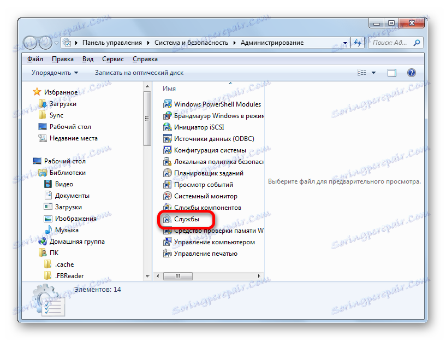
Task: Click the Windows Firewall advanced security shortcut icon
Action: tap(167, 115)
